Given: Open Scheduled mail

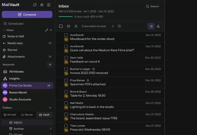Looking at the screenshot, I should (14, 24).
